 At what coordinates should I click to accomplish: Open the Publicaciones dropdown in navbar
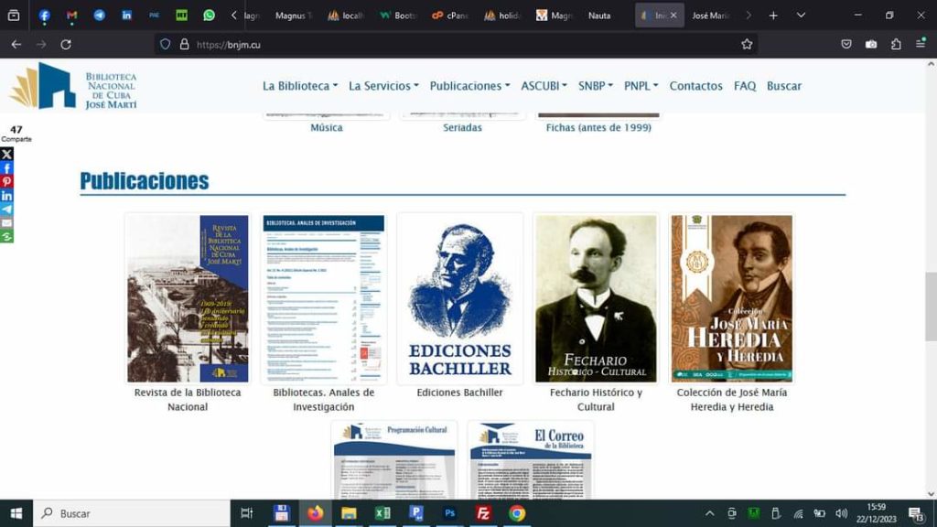(x=470, y=86)
